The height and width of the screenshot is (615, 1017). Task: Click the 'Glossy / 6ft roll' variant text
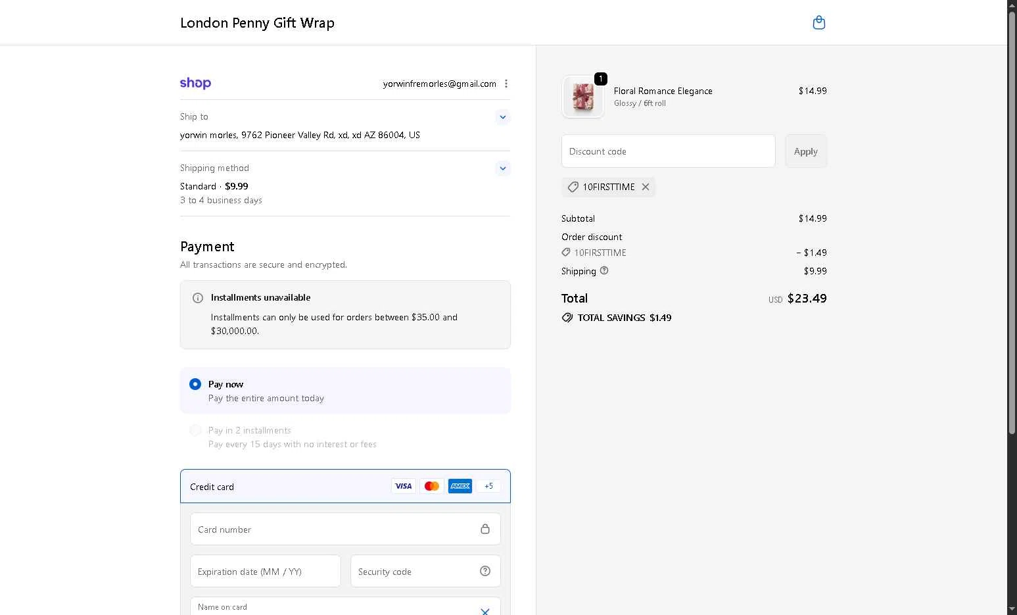640,103
